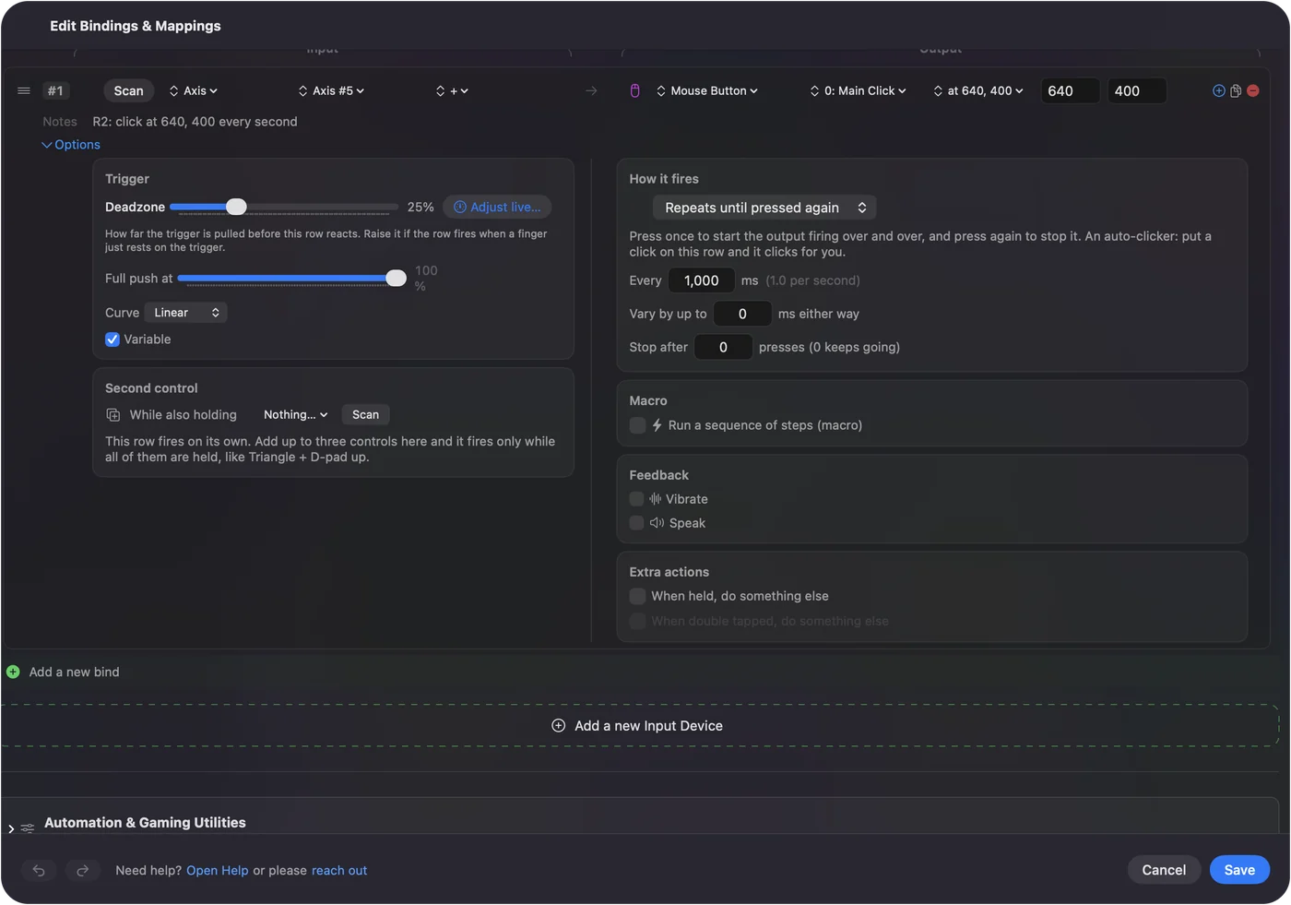
Task: Remove bind #1 with the red minus icon
Action: click(x=1253, y=90)
